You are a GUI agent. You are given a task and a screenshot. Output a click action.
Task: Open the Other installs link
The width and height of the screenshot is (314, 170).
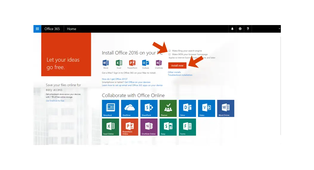click(x=174, y=72)
